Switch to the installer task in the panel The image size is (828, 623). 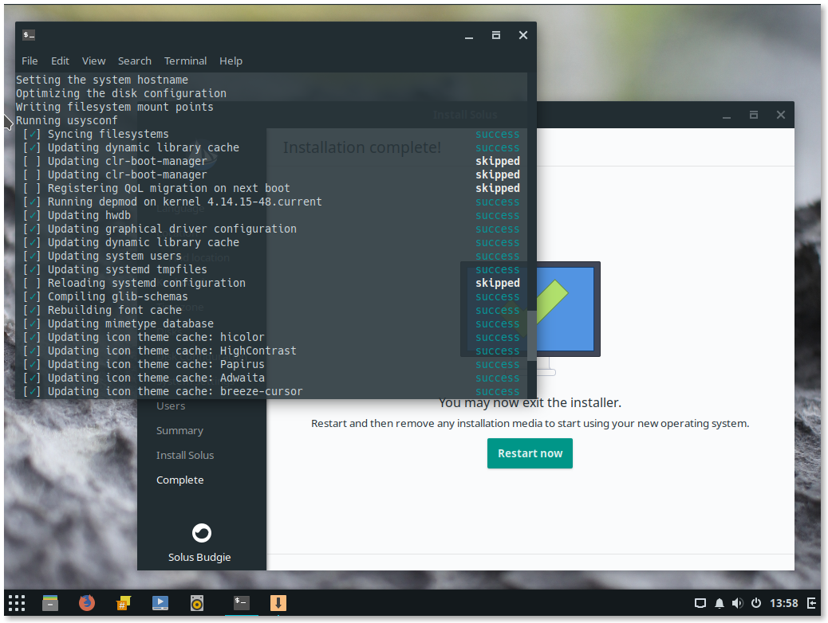[x=278, y=603]
